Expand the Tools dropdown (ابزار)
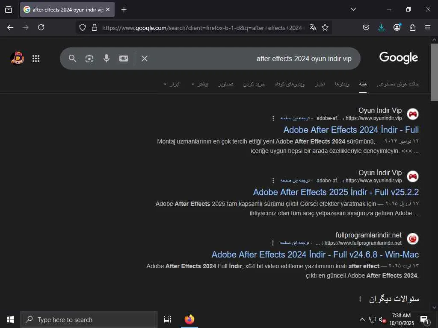438x328 pixels. click(172, 84)
